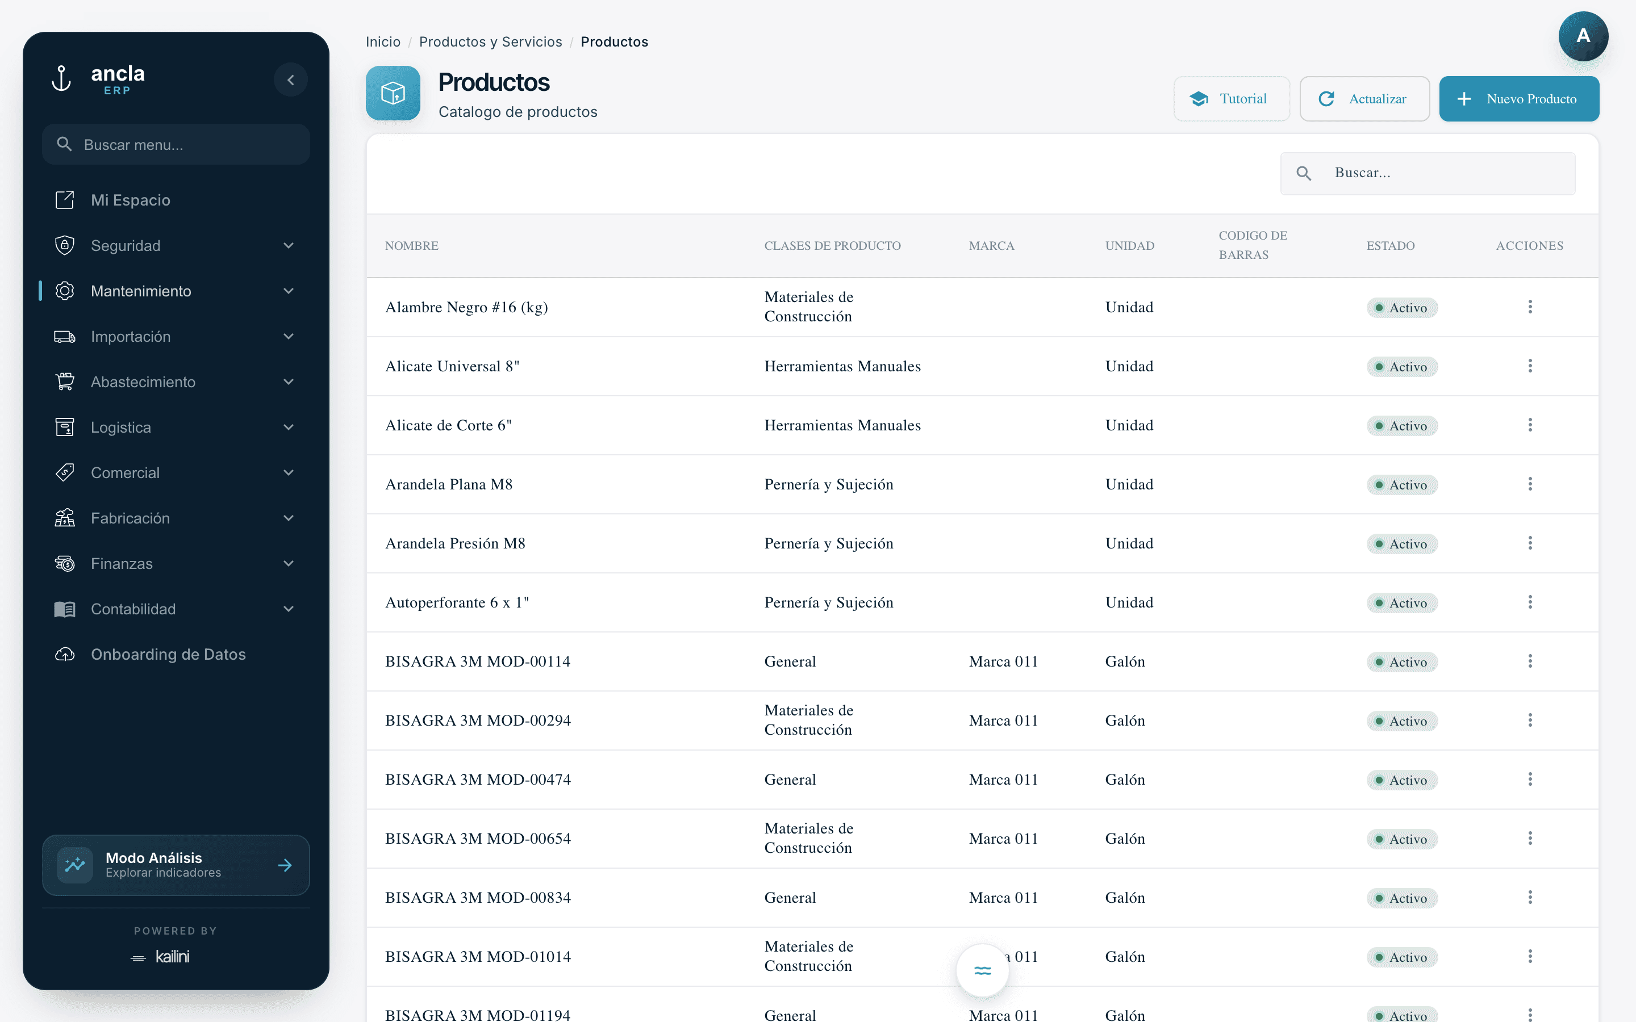Open the Mi Espacio menu item
Viewport: 1636px width, 1022px height.
click(x=176, y=200)
